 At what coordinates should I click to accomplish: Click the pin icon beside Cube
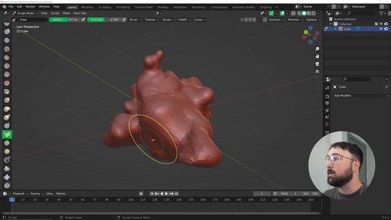[386, 87]
